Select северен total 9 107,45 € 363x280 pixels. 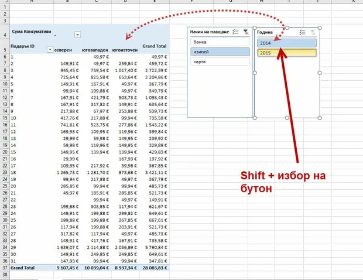[x=67, y=268]
